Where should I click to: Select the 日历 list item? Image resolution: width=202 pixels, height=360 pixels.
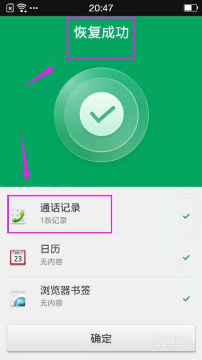pyautogui.click(x=101, y=257)
